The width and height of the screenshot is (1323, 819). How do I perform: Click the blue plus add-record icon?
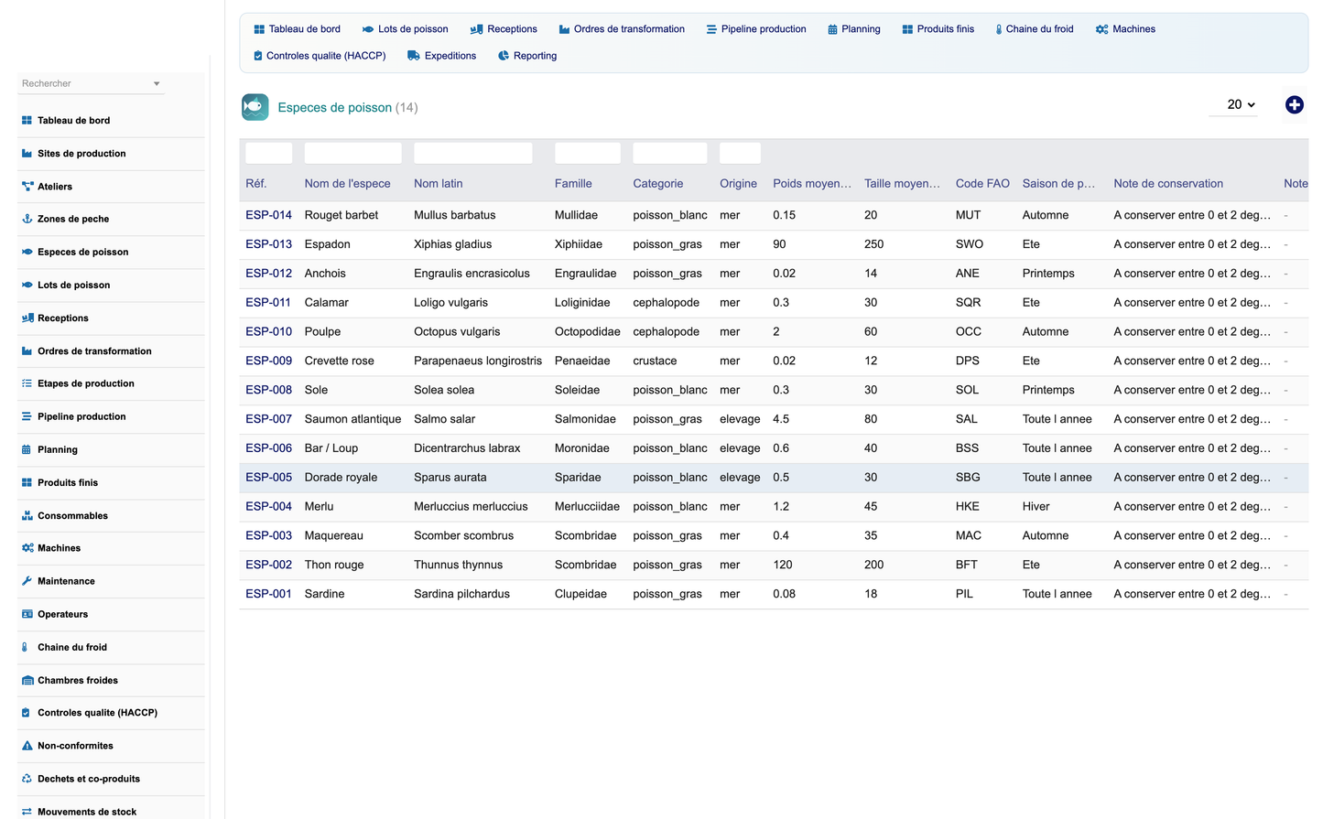tap(1294, 105)
